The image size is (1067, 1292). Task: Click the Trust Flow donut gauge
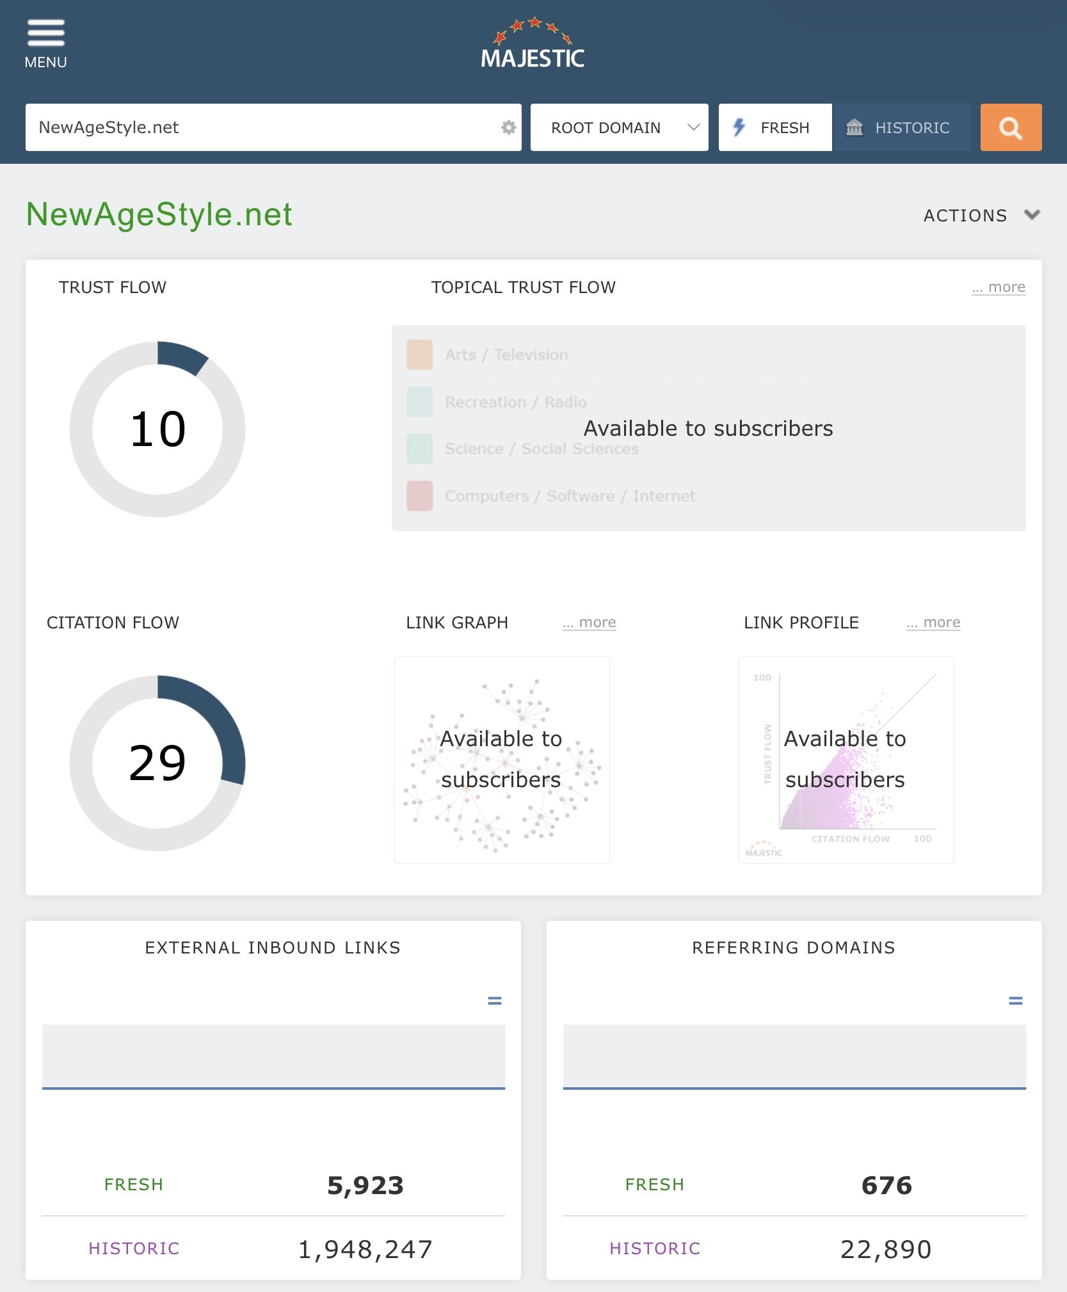[x=157, y=429]
